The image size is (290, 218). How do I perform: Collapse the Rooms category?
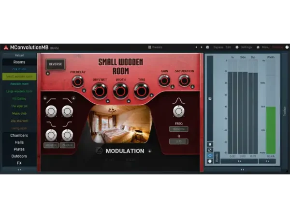coord(19,62)
